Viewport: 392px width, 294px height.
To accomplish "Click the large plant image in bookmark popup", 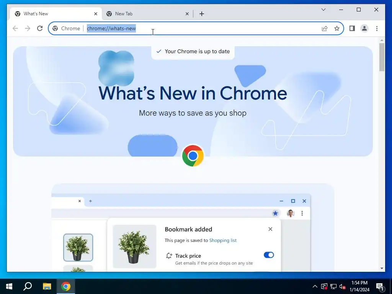I will (134, 247).
